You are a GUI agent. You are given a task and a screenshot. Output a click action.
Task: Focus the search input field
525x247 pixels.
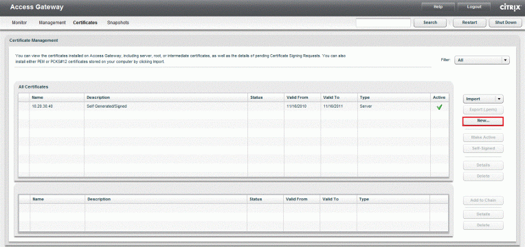[x=383, y=23]
